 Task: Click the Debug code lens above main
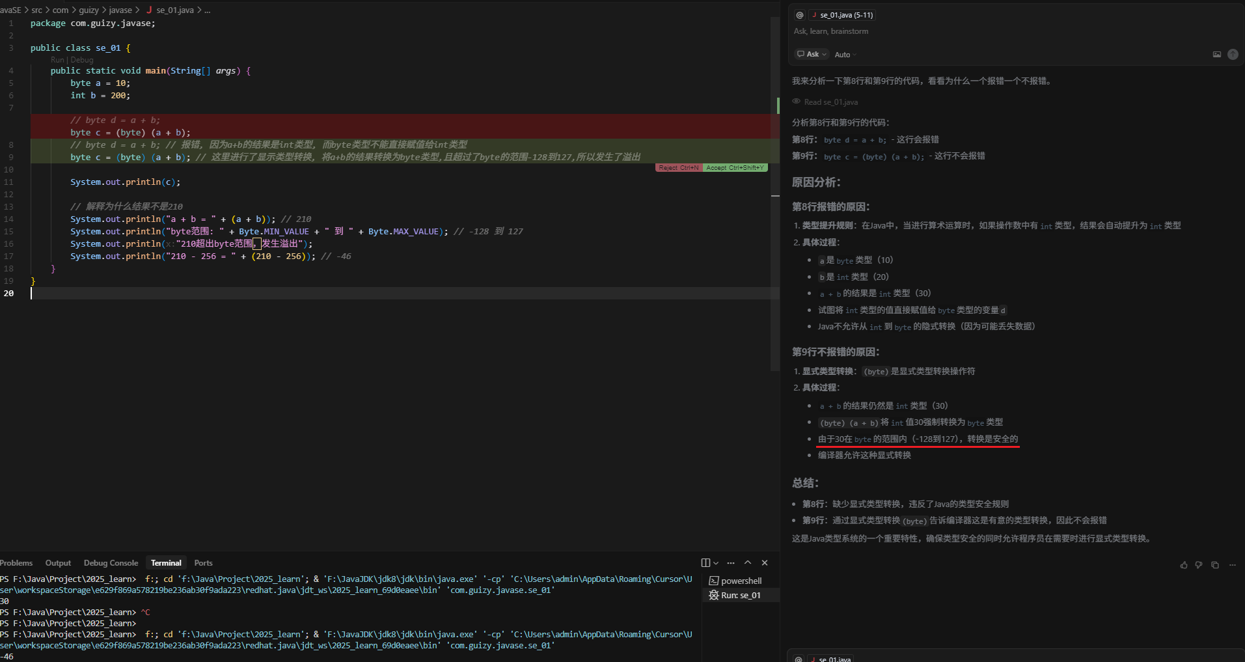(82, 60)
